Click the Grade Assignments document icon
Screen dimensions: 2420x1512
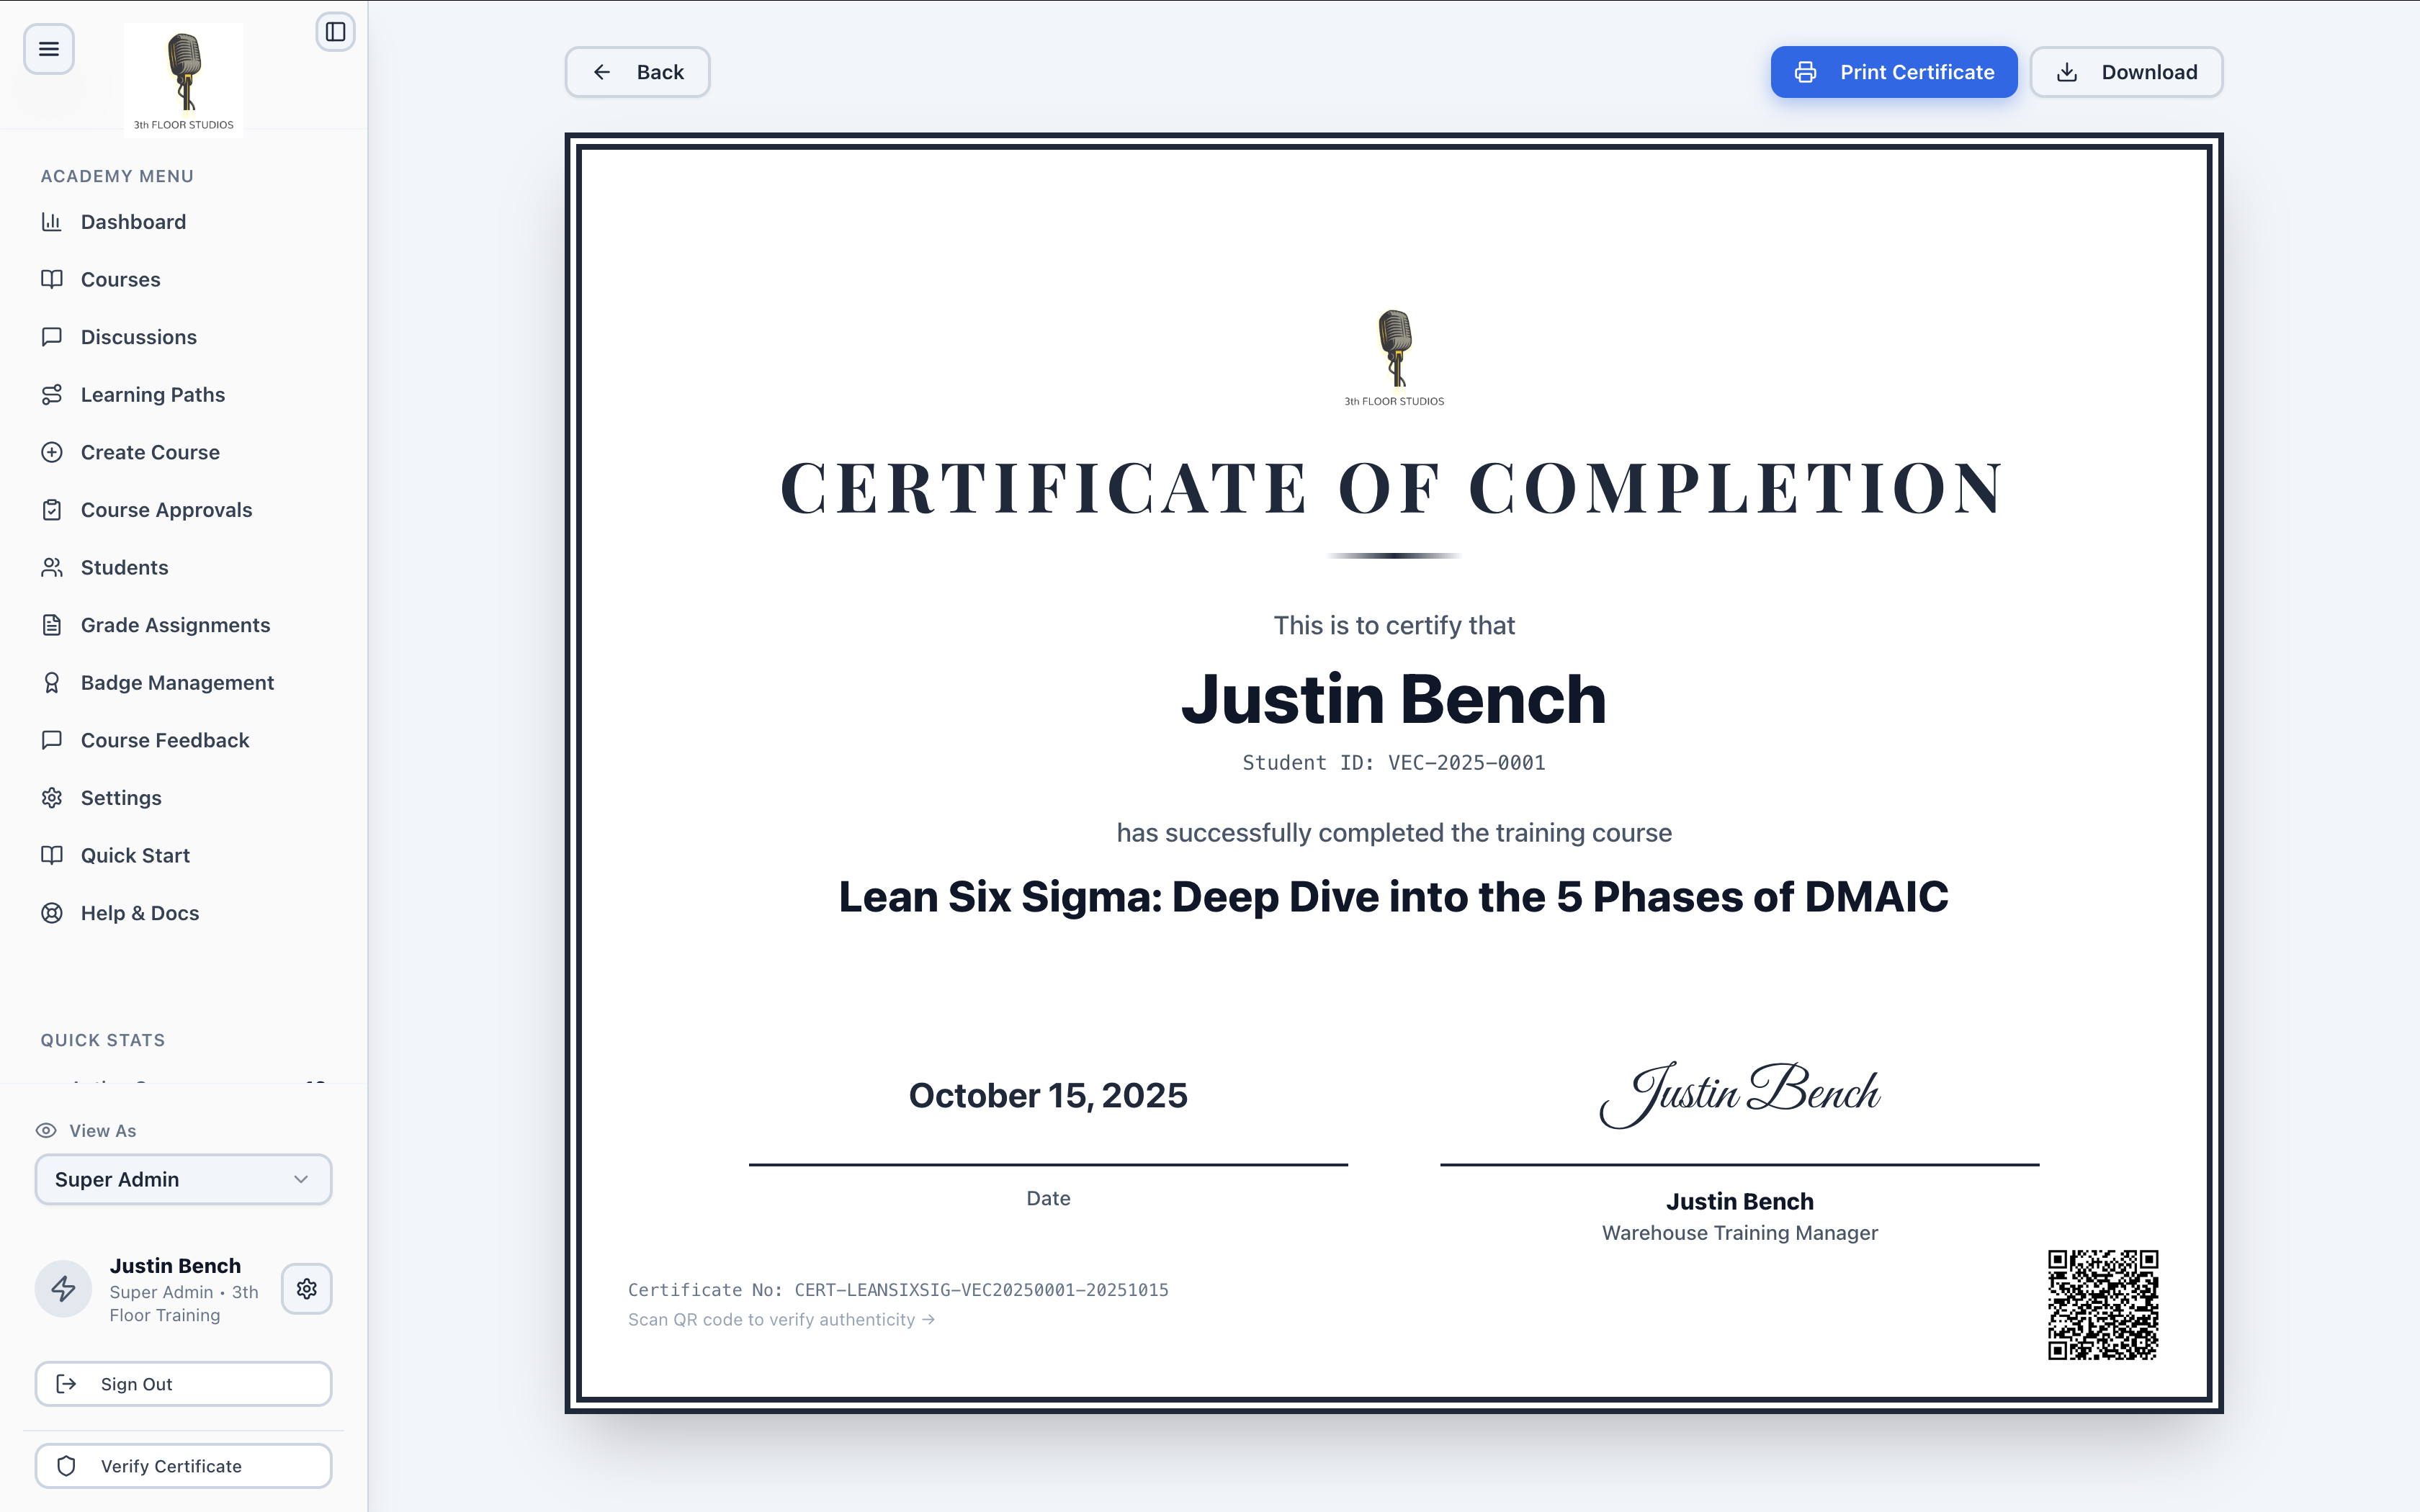pyautogui.click(x=52, y=625)
